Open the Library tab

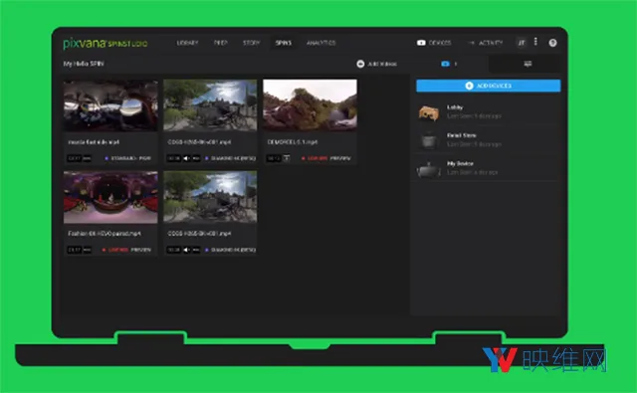pos(187,43)
